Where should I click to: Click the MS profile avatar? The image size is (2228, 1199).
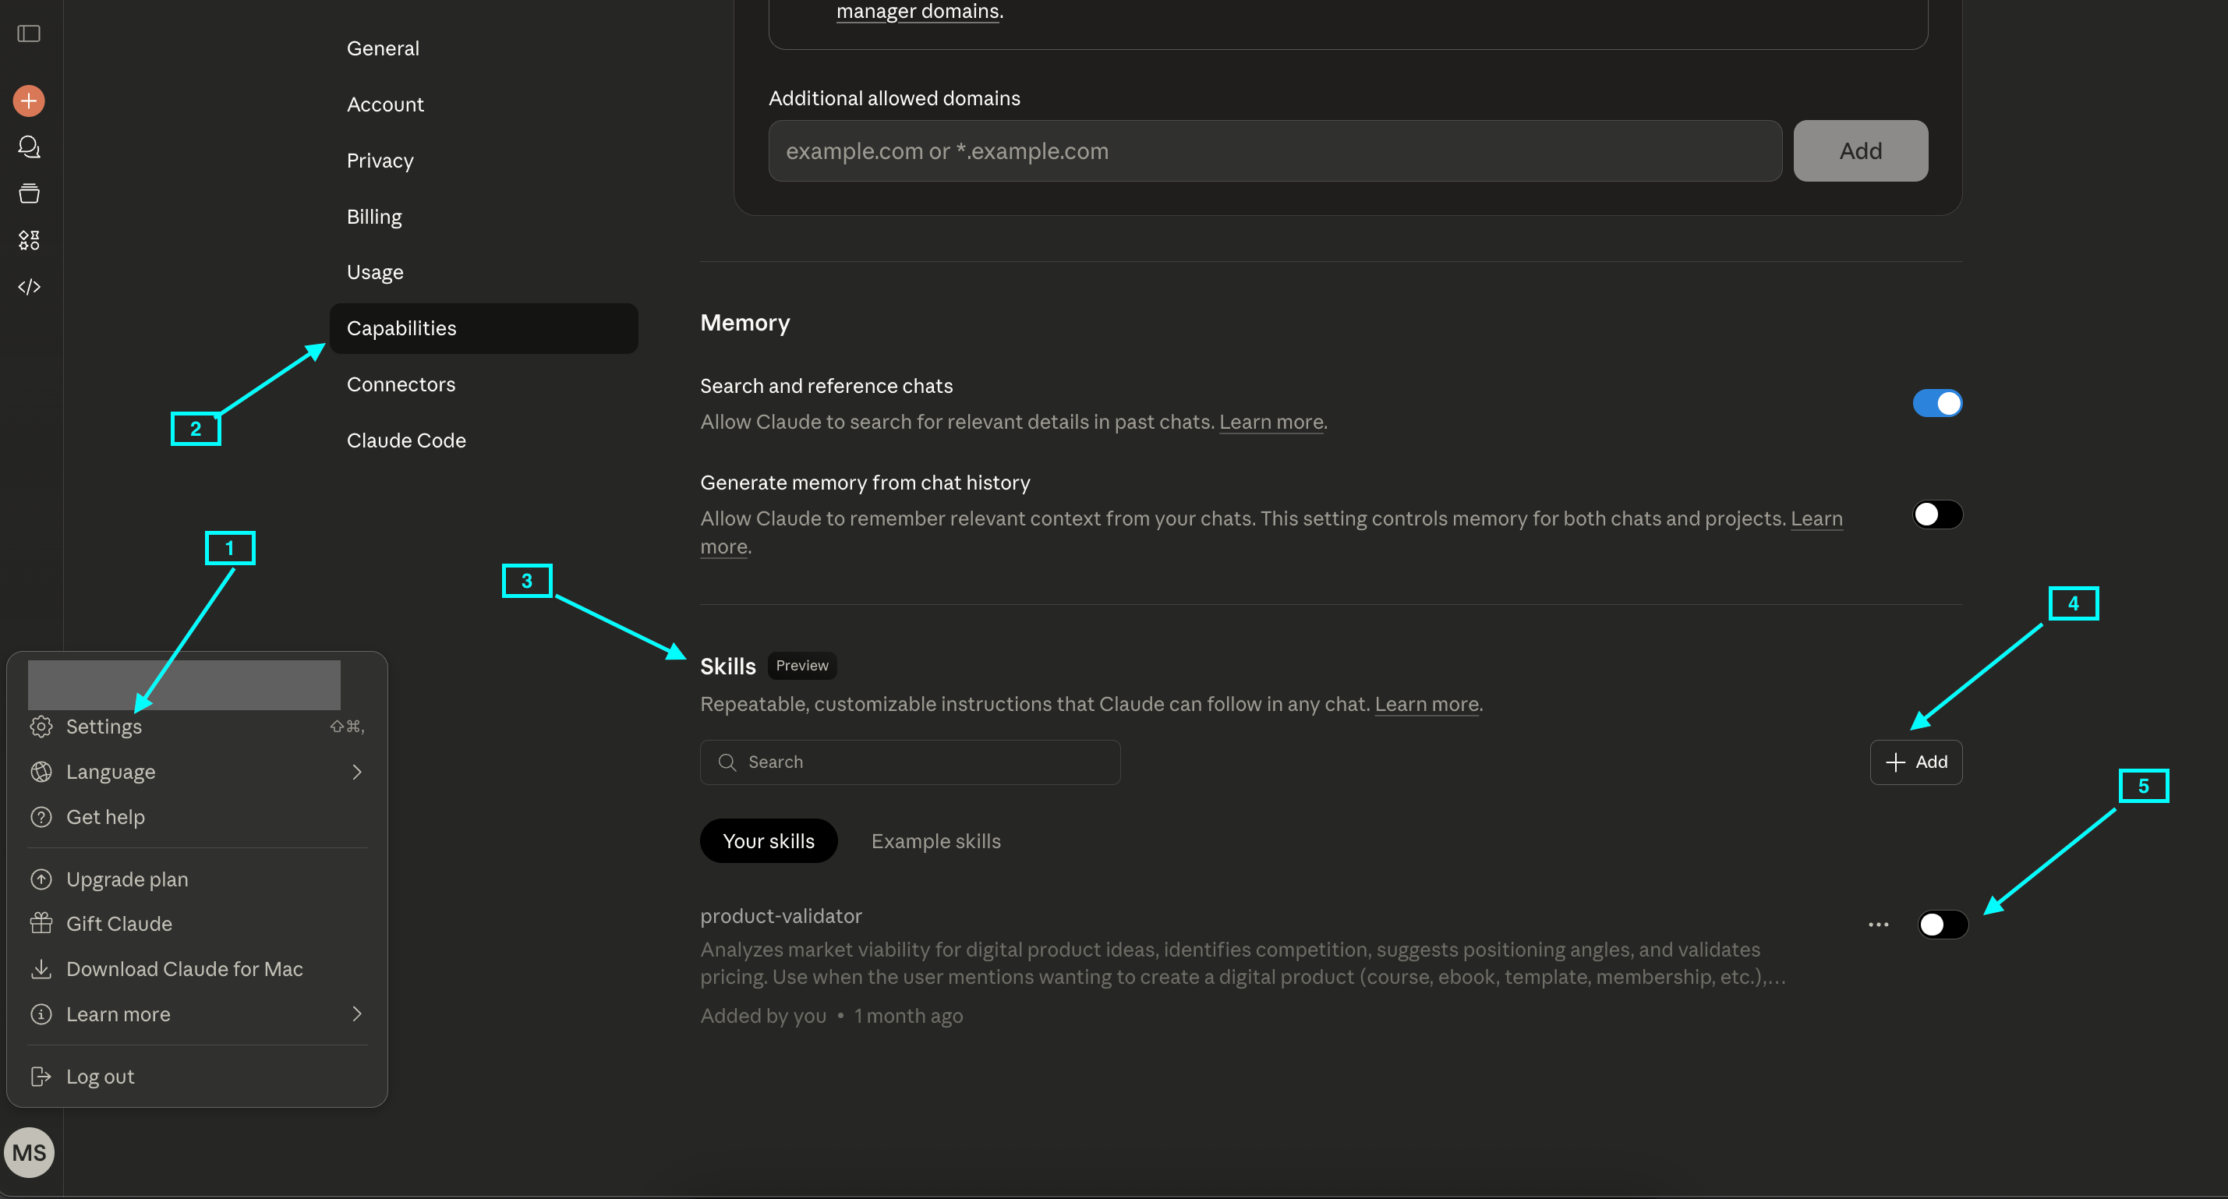coord(29,1152)
